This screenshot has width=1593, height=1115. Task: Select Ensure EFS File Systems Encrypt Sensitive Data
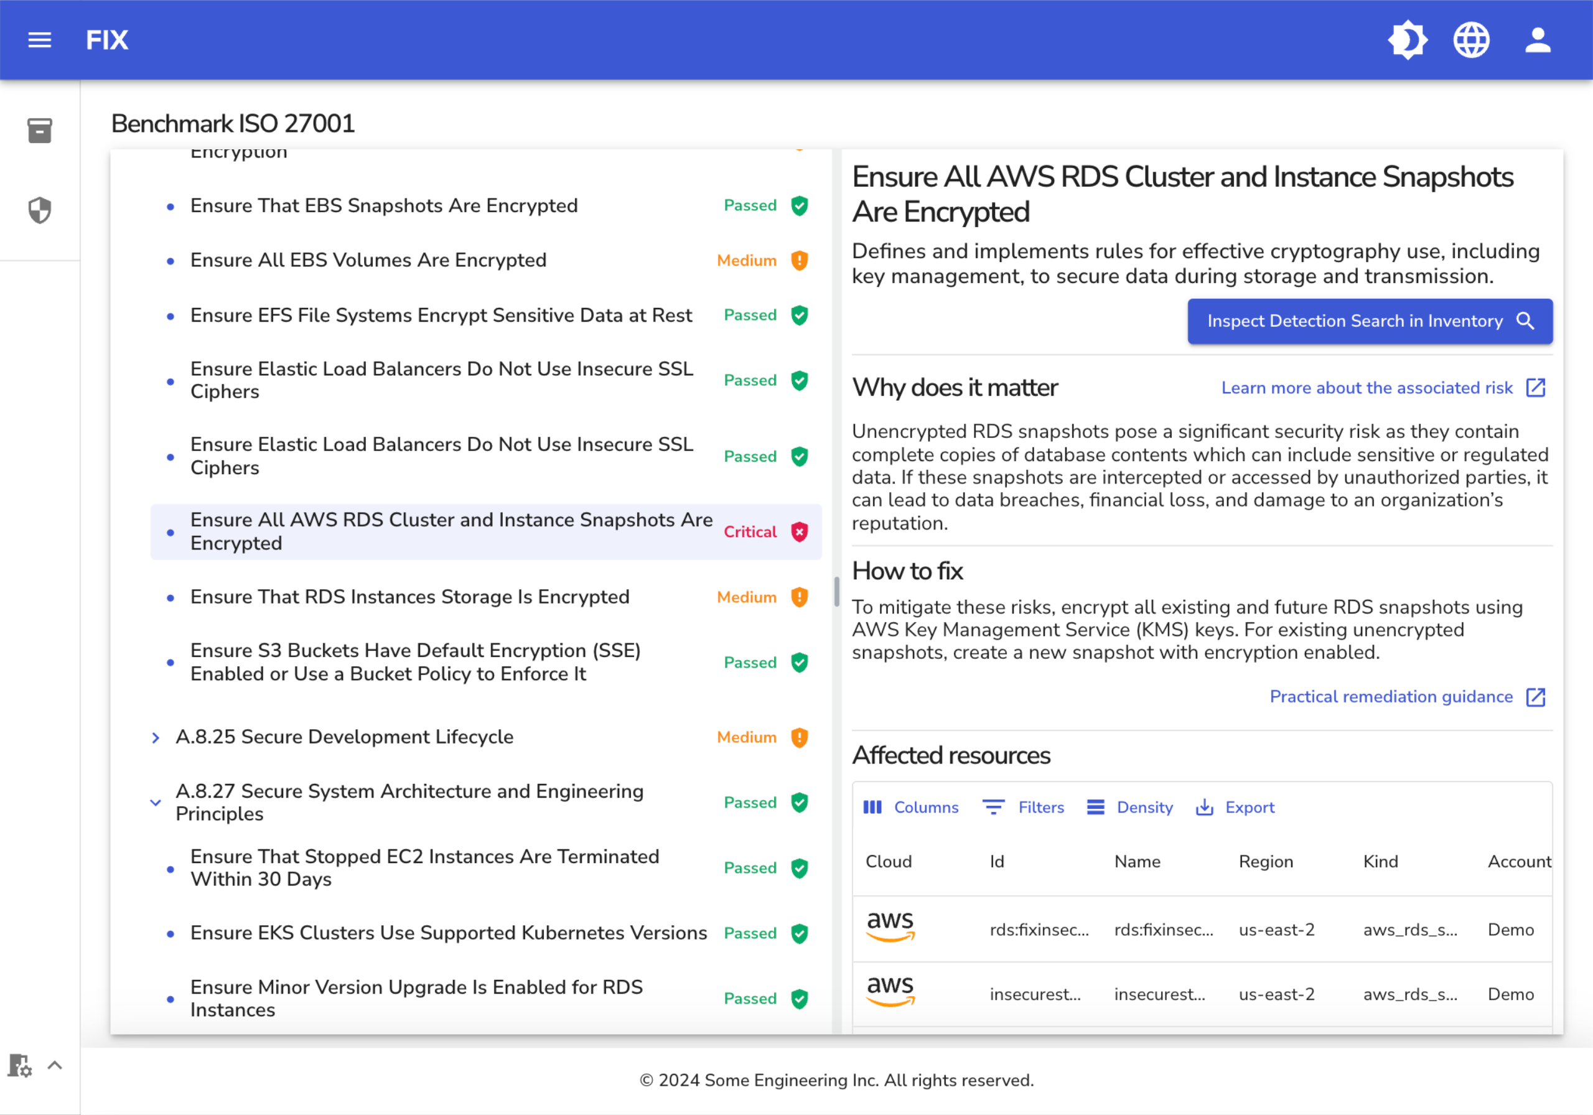[485, 315]
